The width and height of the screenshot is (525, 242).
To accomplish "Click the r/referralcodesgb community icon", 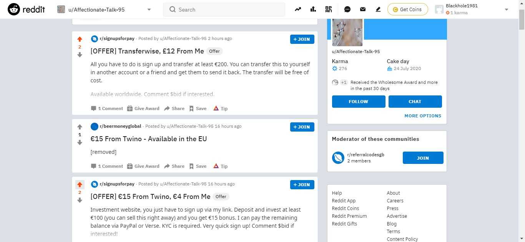I will tap(338, 158).
